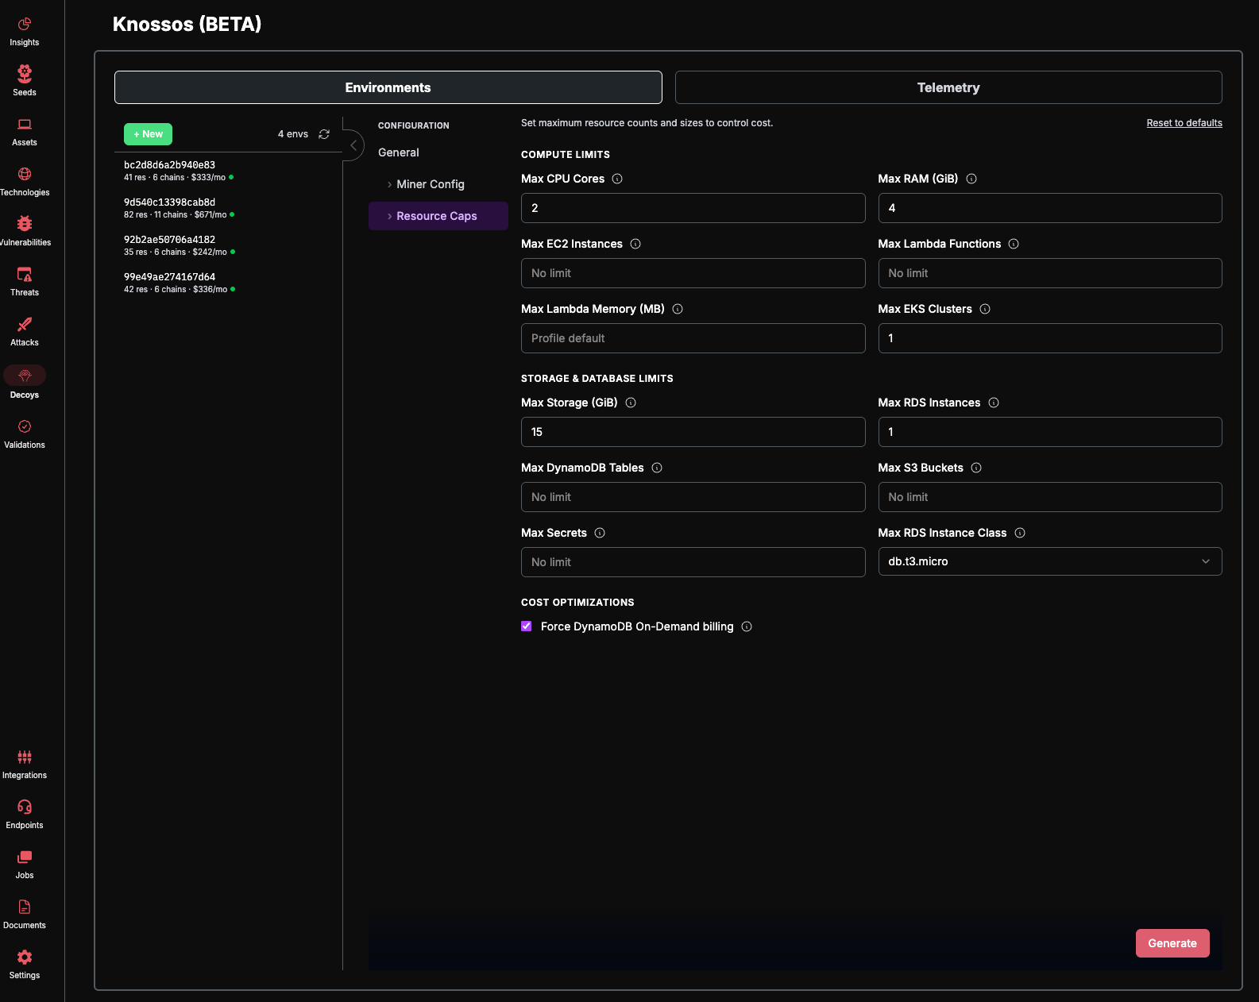Image resolution: width=1259 pixels, height=1002 pixels.
Task: Show info for DynamoDB On-Demand billing
Action: (x=747, y=626)
